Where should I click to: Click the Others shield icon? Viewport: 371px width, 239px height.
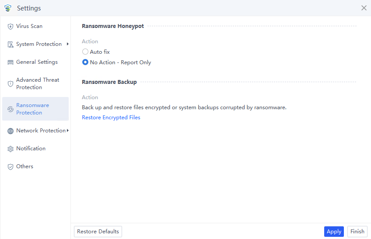point(10,167)
